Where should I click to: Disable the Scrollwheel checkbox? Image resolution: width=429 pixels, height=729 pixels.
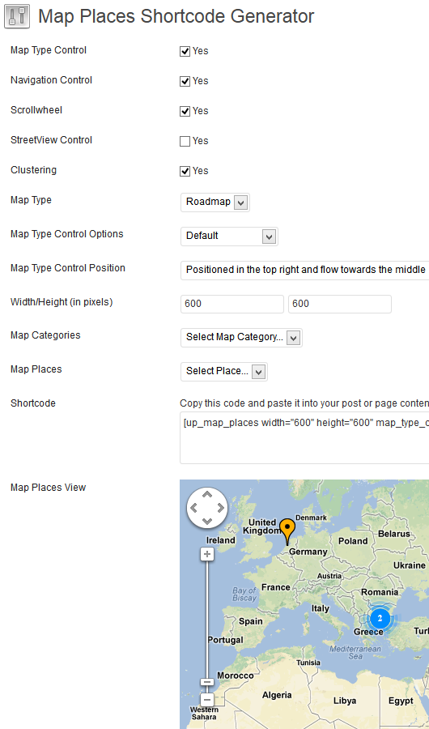[x=185, y=111]
